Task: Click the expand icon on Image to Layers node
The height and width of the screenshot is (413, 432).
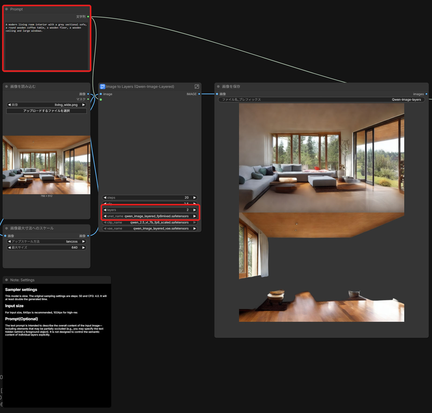Action: (197, 87)
